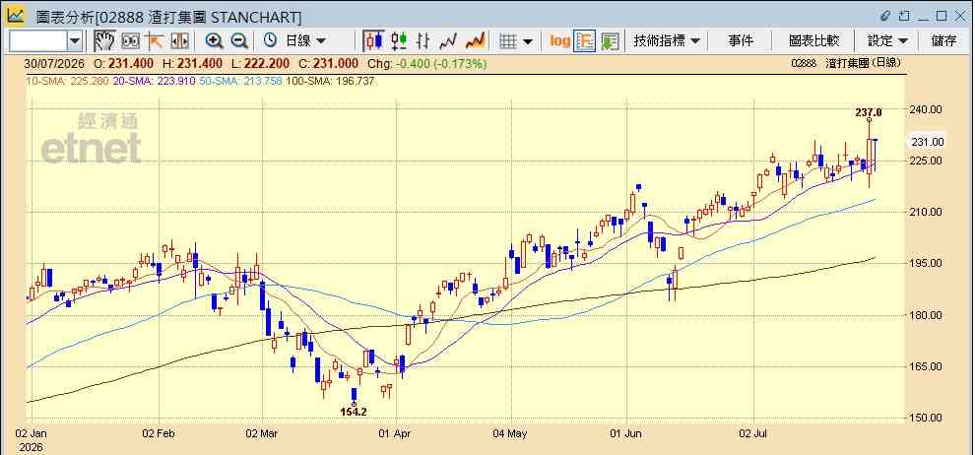
Task: Zoom in on the chart
Action: 215,41
